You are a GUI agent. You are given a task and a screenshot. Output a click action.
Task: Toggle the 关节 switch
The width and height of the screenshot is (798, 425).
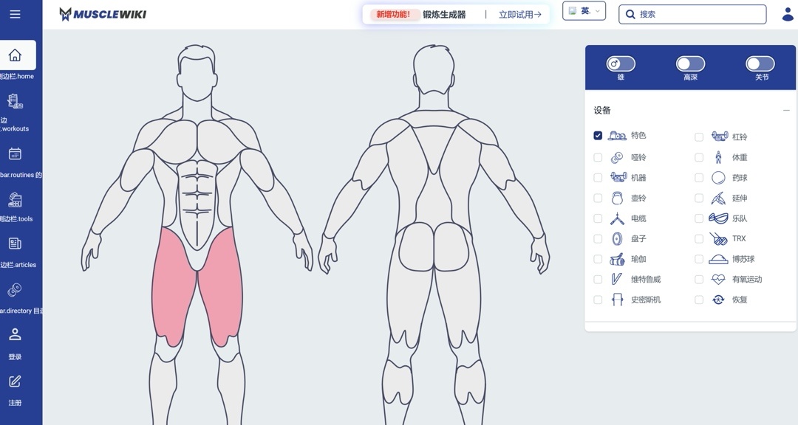760,64
